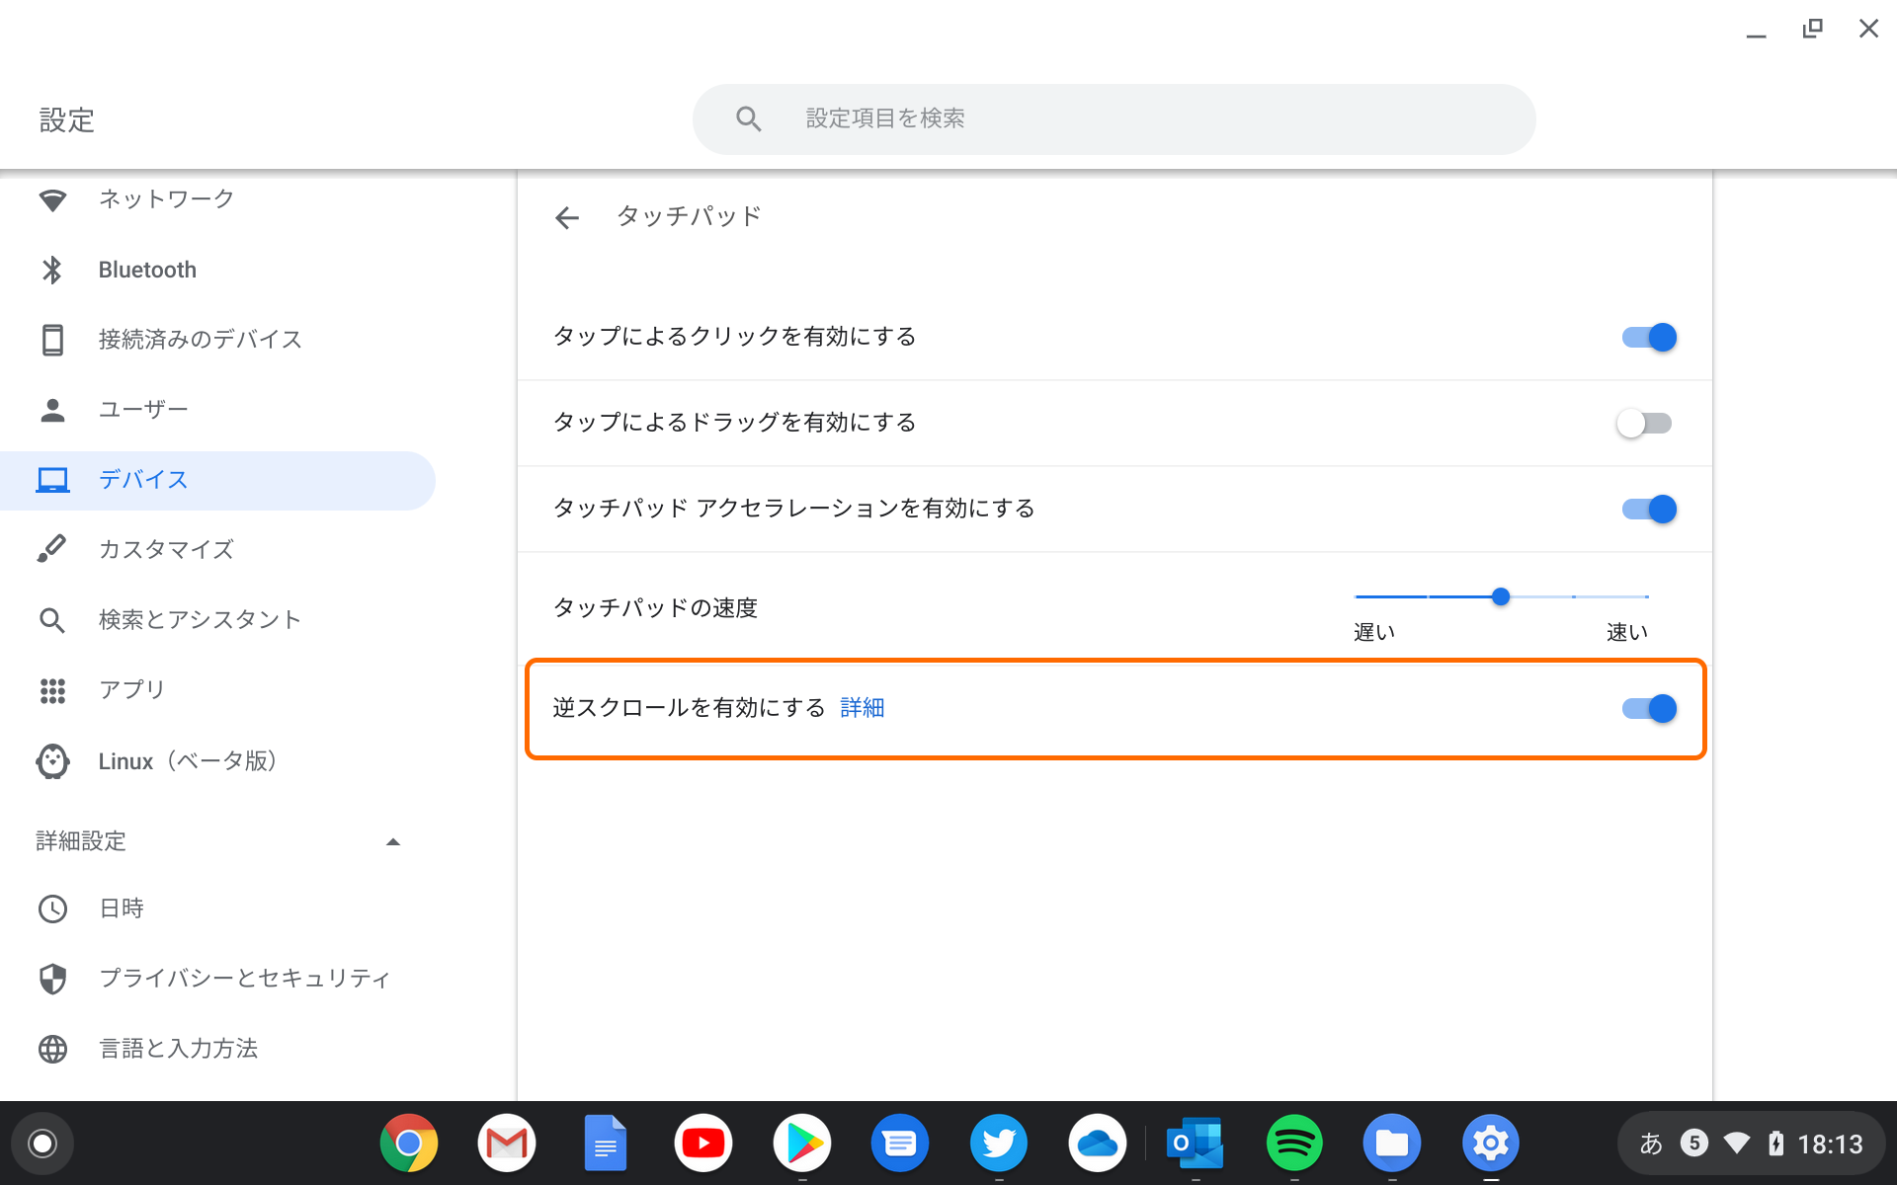Select ネットワーク in the sidebar
This screenshot has height=1185, width=1897.
[x=164, y=198]
